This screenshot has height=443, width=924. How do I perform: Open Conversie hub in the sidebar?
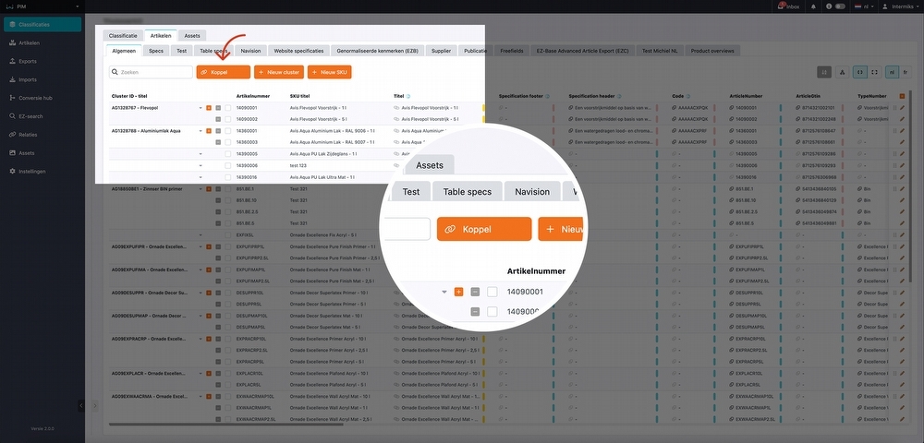35,97
